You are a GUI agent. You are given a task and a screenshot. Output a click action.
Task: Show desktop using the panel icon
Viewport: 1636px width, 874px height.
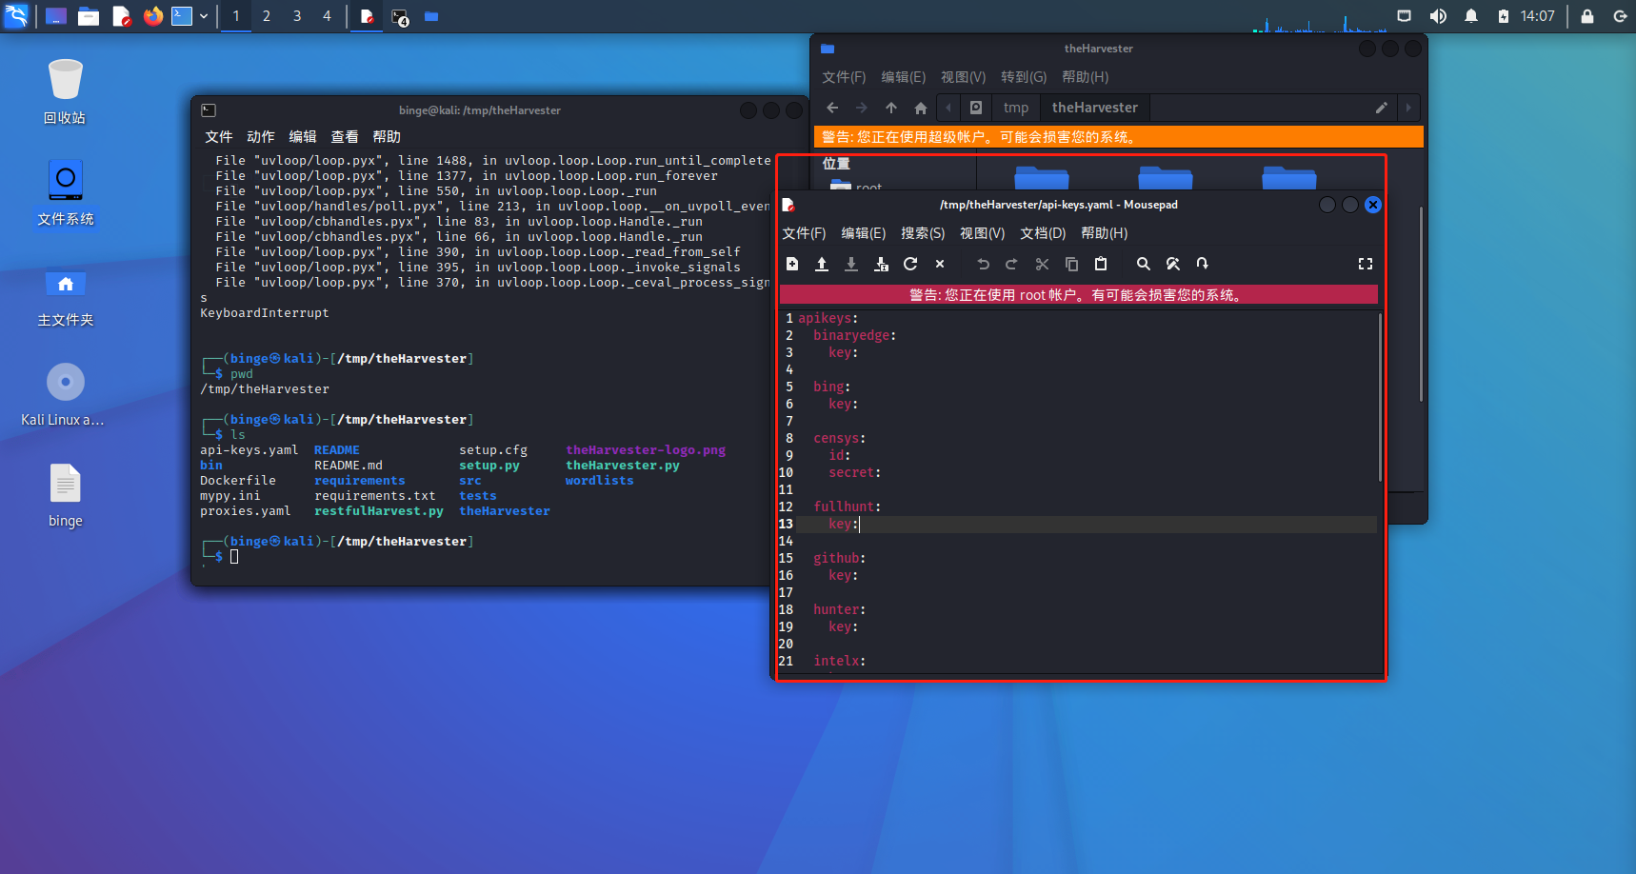[x=56, y=15]
